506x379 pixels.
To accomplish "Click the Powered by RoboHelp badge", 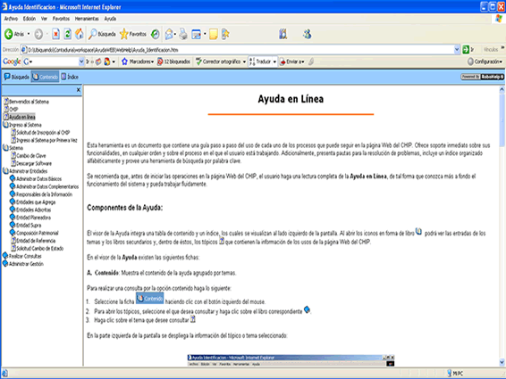I will [482, 77].
